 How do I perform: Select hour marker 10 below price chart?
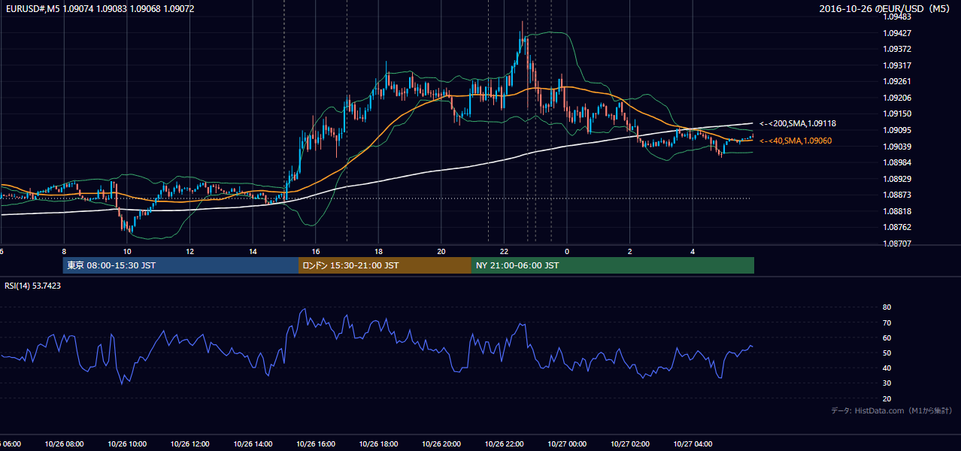coord(127,251)
